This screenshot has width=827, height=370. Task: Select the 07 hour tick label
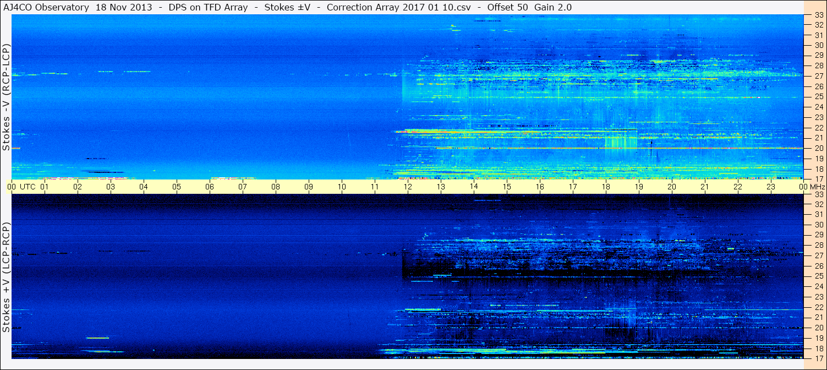click(243, 187)
